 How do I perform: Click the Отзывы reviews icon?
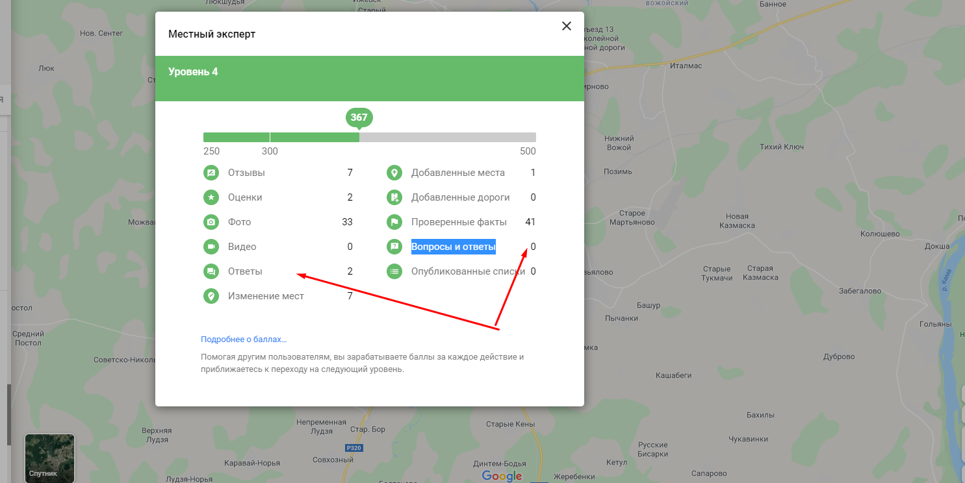tap(211, 173)
